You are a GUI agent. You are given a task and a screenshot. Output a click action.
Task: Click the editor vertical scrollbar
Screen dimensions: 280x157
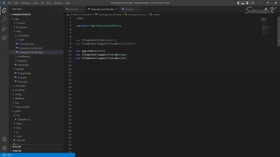pyautogui.click(x=279, y=31)
